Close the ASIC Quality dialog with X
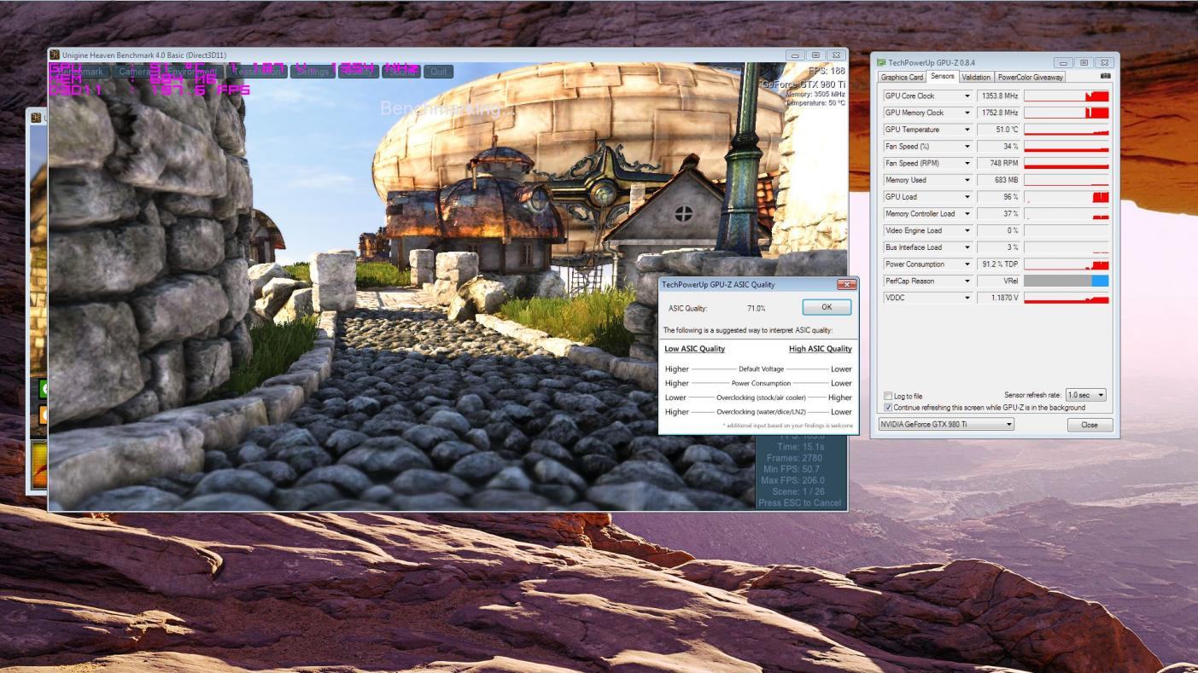1198x673 pixels. (847, 284)
